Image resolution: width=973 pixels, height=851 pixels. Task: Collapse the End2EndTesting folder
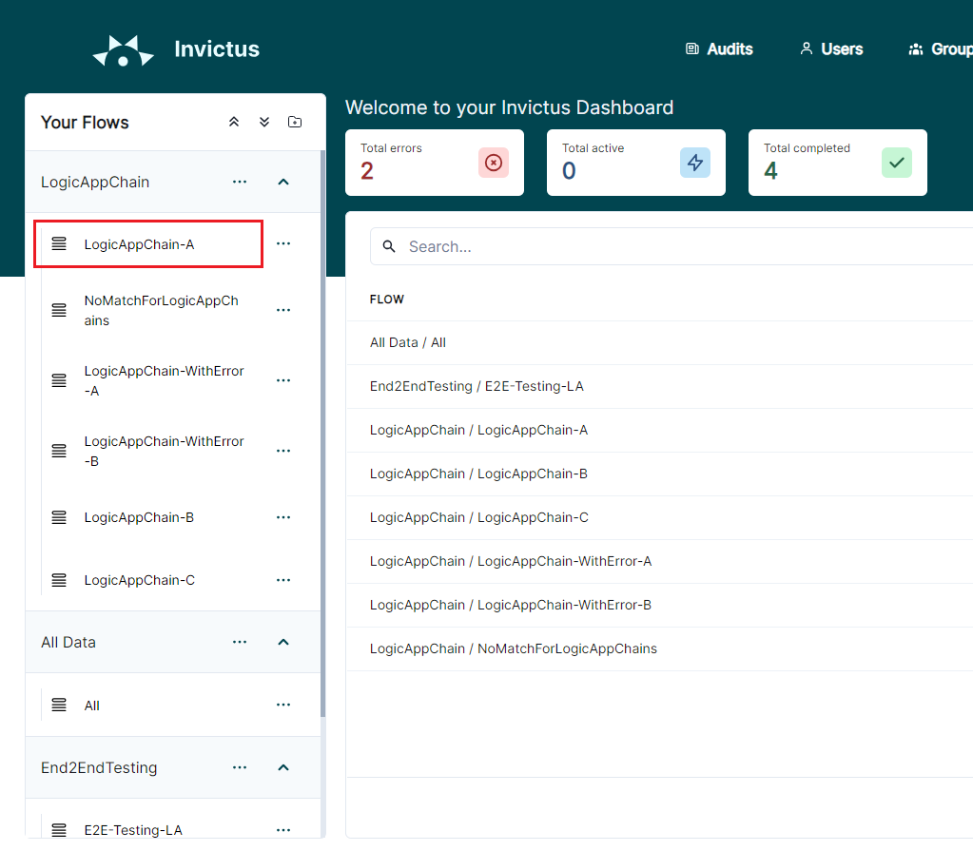pos(283,767)
